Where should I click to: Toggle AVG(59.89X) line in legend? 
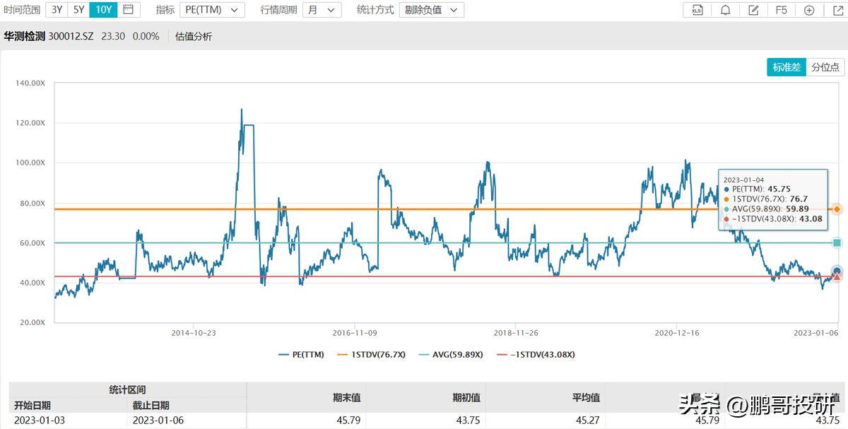point(451,355)
